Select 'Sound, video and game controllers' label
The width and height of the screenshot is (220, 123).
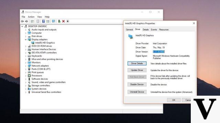click(48, 82)
